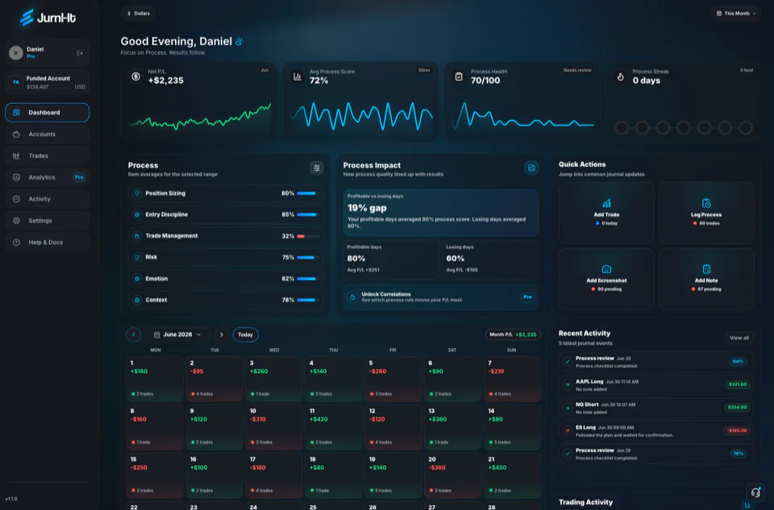Click the $321.00 badge on AAPL Long
This screenshot has height=510, width=774.
[738, 384]
